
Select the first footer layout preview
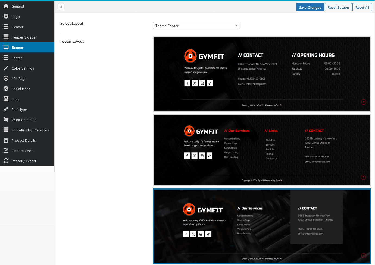click(x=262, y=74)
